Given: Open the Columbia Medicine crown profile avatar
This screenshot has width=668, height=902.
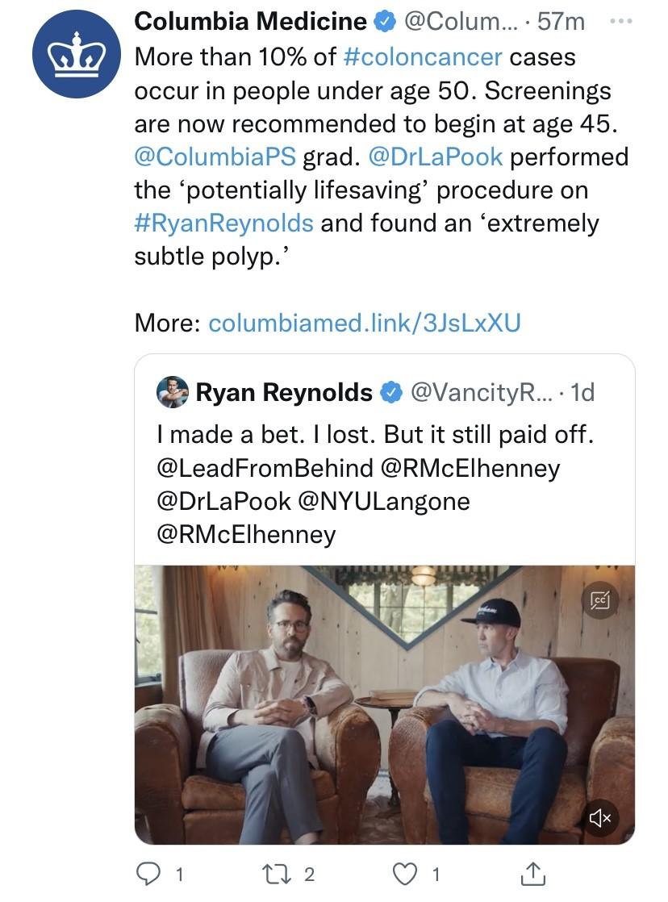Looking at the screenshot, I should [x=77, y=54].
